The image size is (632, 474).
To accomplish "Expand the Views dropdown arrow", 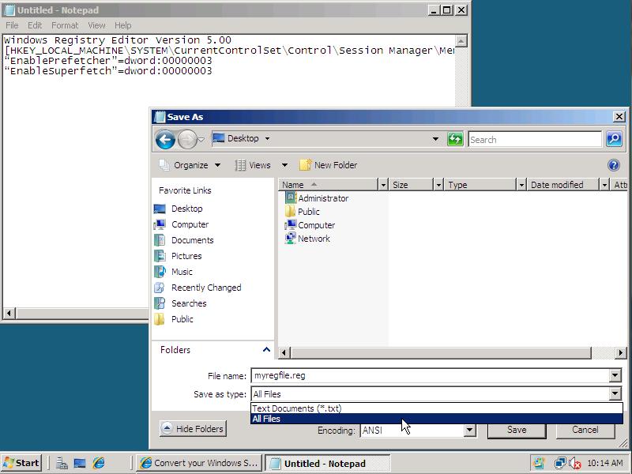I will 284,165.
